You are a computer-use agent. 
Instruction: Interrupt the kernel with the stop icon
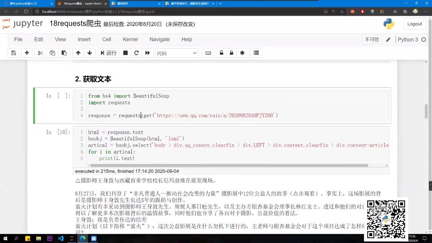tap(125, 53)
